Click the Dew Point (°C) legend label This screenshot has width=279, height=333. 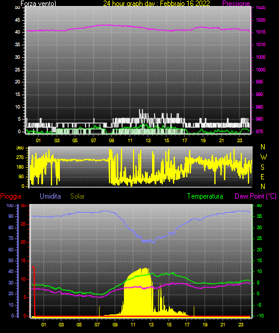point(256,196)
